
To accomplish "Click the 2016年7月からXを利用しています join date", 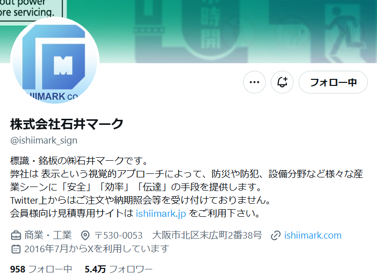I will pyautogui.click(x=97, y=249).
